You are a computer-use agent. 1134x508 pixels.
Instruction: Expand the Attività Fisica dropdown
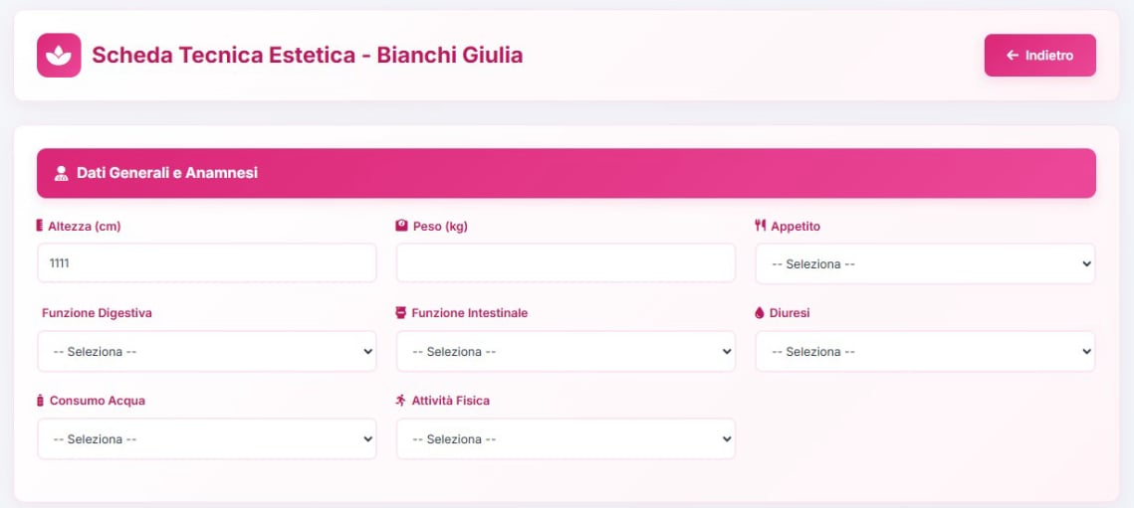(x=566, y=439)
